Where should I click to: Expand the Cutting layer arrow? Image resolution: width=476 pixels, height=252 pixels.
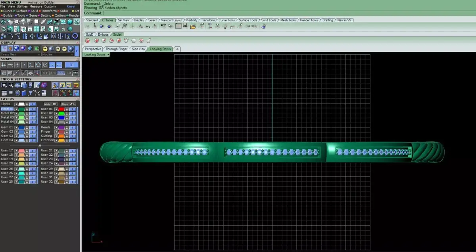(56, 136)
